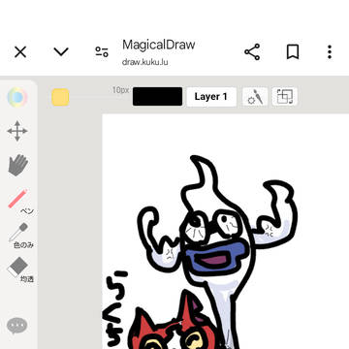Open brush settings gear icon
349x349 pixels.
255,97
